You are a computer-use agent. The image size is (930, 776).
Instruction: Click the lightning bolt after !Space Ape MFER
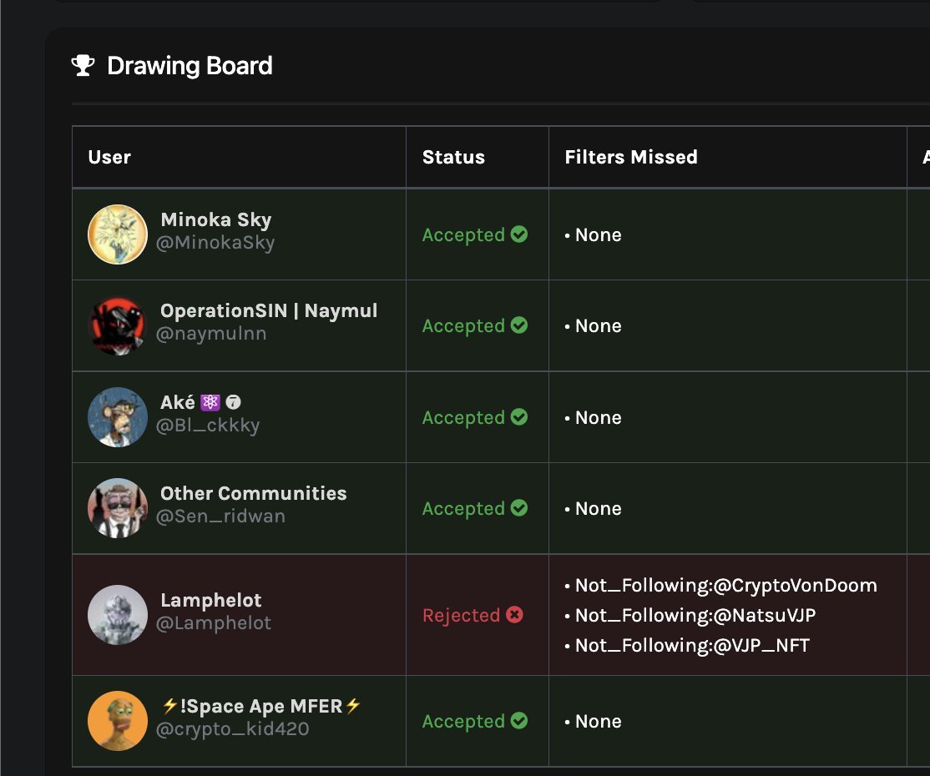pyautogui.click(x=353, y=705)
